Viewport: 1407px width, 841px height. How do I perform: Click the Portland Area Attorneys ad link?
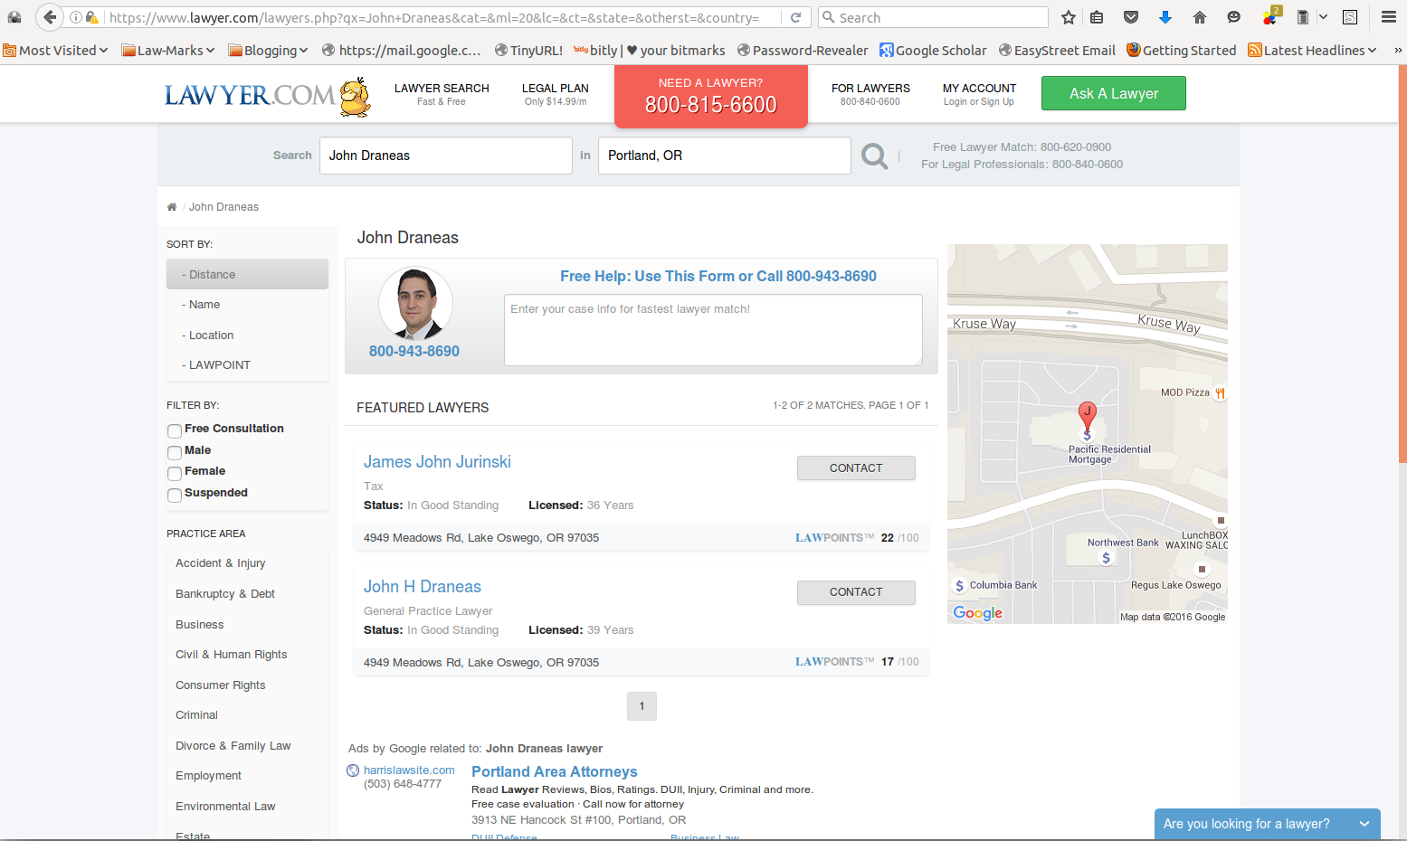tap(555, 771)
